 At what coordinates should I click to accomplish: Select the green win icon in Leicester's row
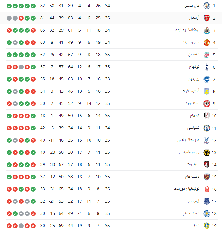[15, 213]
